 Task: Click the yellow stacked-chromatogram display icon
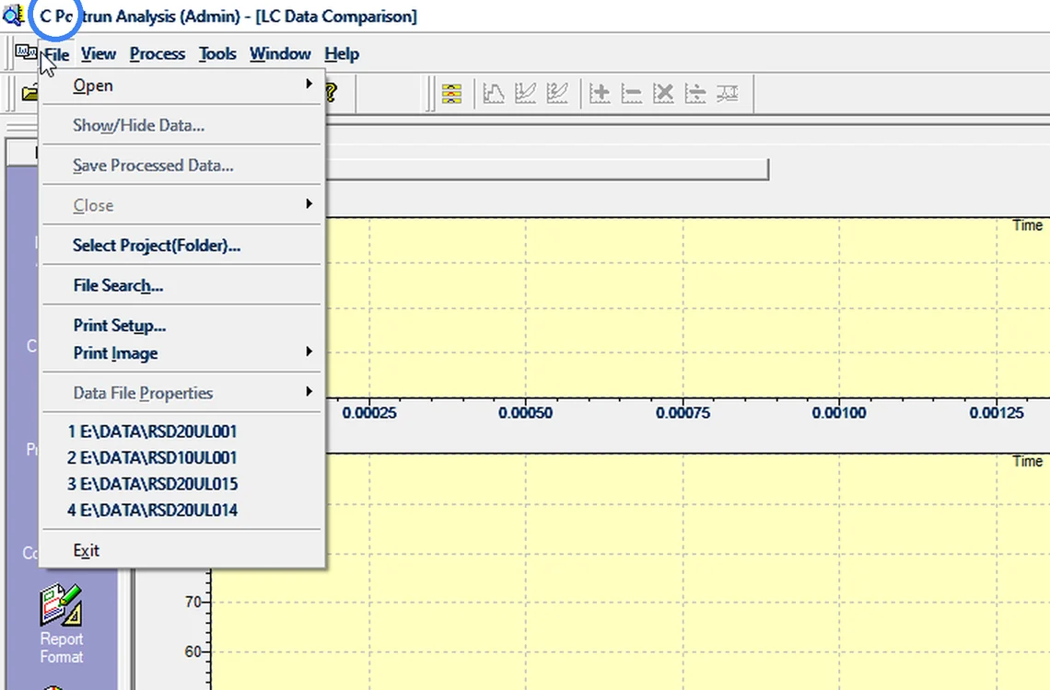(x=452, y=94)
